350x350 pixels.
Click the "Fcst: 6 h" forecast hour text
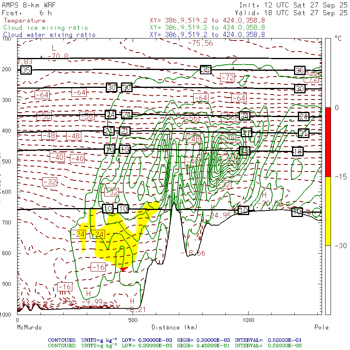click(x=27, y=13)
